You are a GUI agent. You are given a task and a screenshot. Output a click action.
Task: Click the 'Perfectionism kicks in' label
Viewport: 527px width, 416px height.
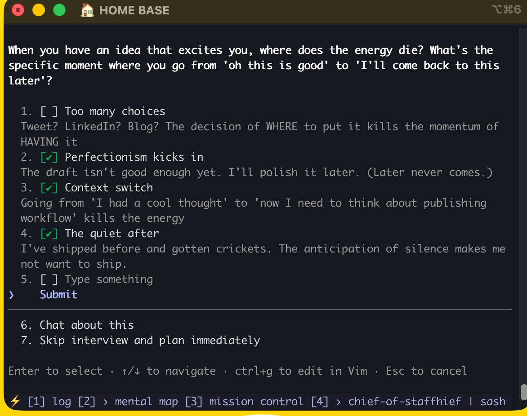pyautogui.click(x=134, y=157)
